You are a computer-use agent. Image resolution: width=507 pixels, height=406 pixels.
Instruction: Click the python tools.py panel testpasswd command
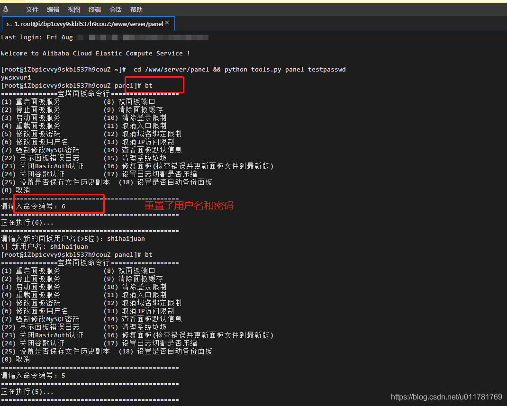[285, 70]
